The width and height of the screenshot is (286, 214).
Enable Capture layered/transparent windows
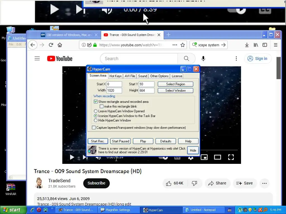coord(94,128)
